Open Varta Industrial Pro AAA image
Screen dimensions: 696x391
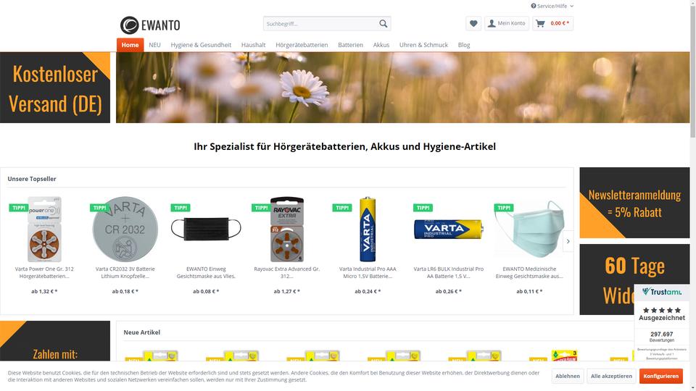click(x=368, y=230)
